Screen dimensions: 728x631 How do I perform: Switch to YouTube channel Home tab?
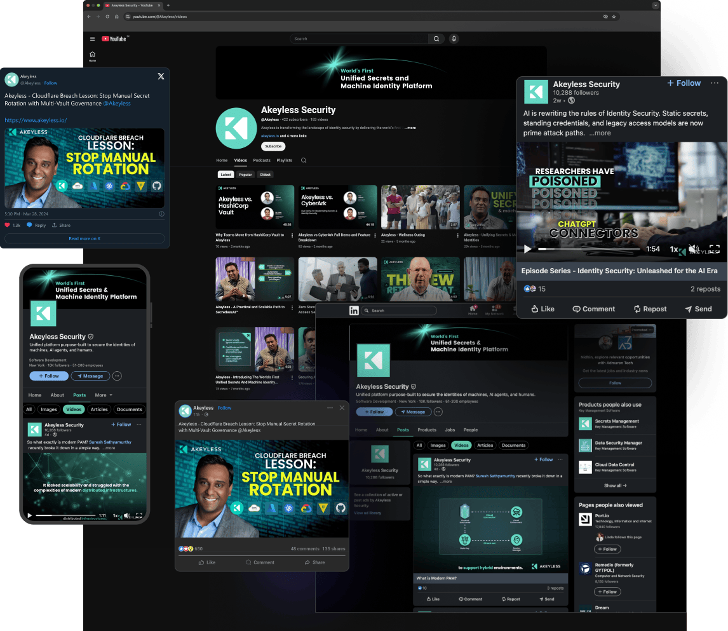(222, 161)
